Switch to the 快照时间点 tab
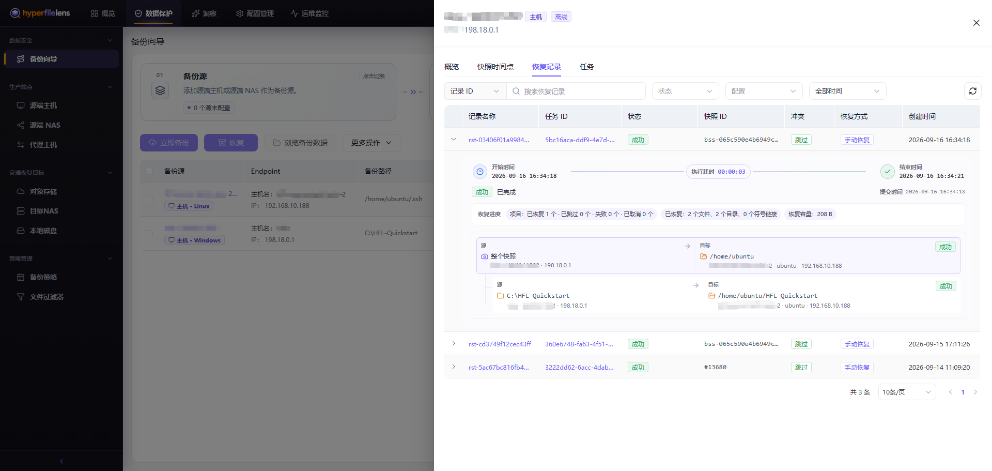The width and height of the screenshot is (992, 471). [x=495, y=67]
